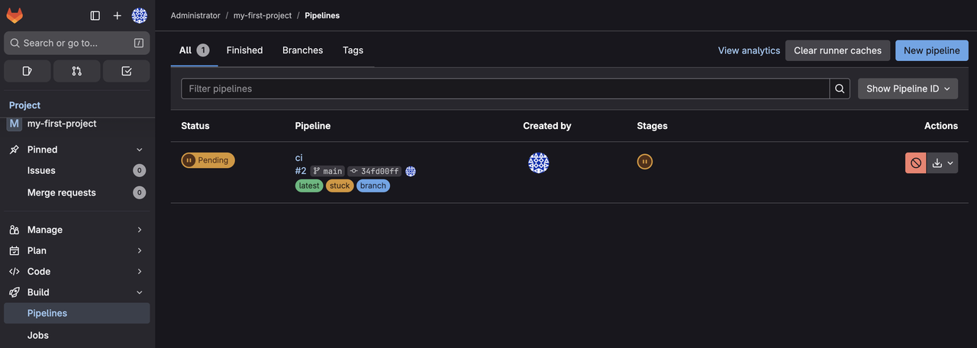Image resolution: width=977 pixels, height=348 pixels.
Task: Open the View analytics link
Action: (749, 50)
